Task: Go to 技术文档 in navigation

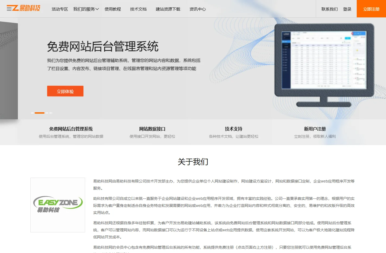Action: tap(138, 9)
